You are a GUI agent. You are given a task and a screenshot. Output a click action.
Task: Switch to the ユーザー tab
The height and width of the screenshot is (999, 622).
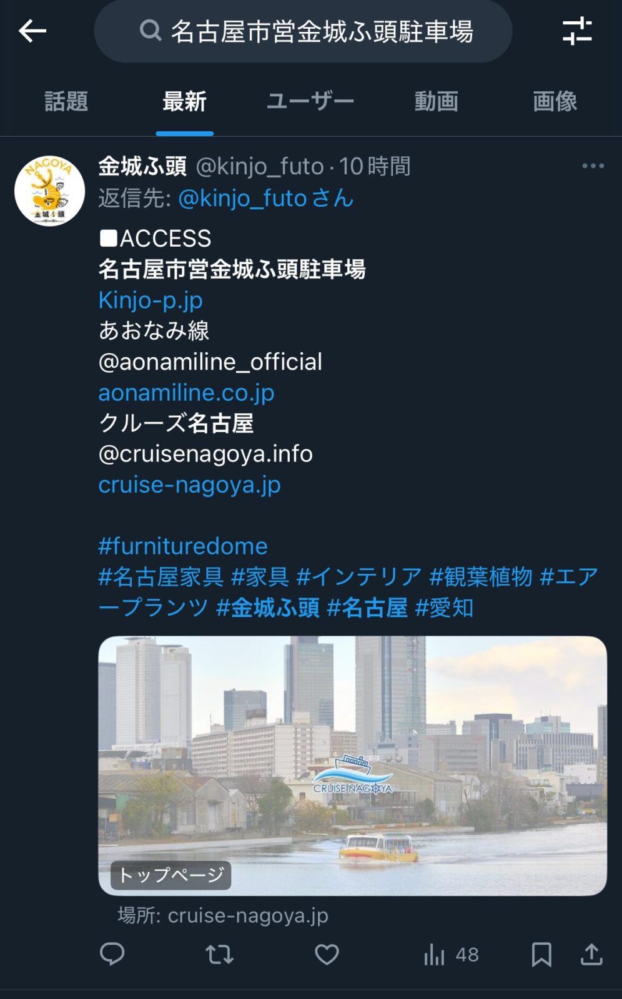tap(310, 101)
